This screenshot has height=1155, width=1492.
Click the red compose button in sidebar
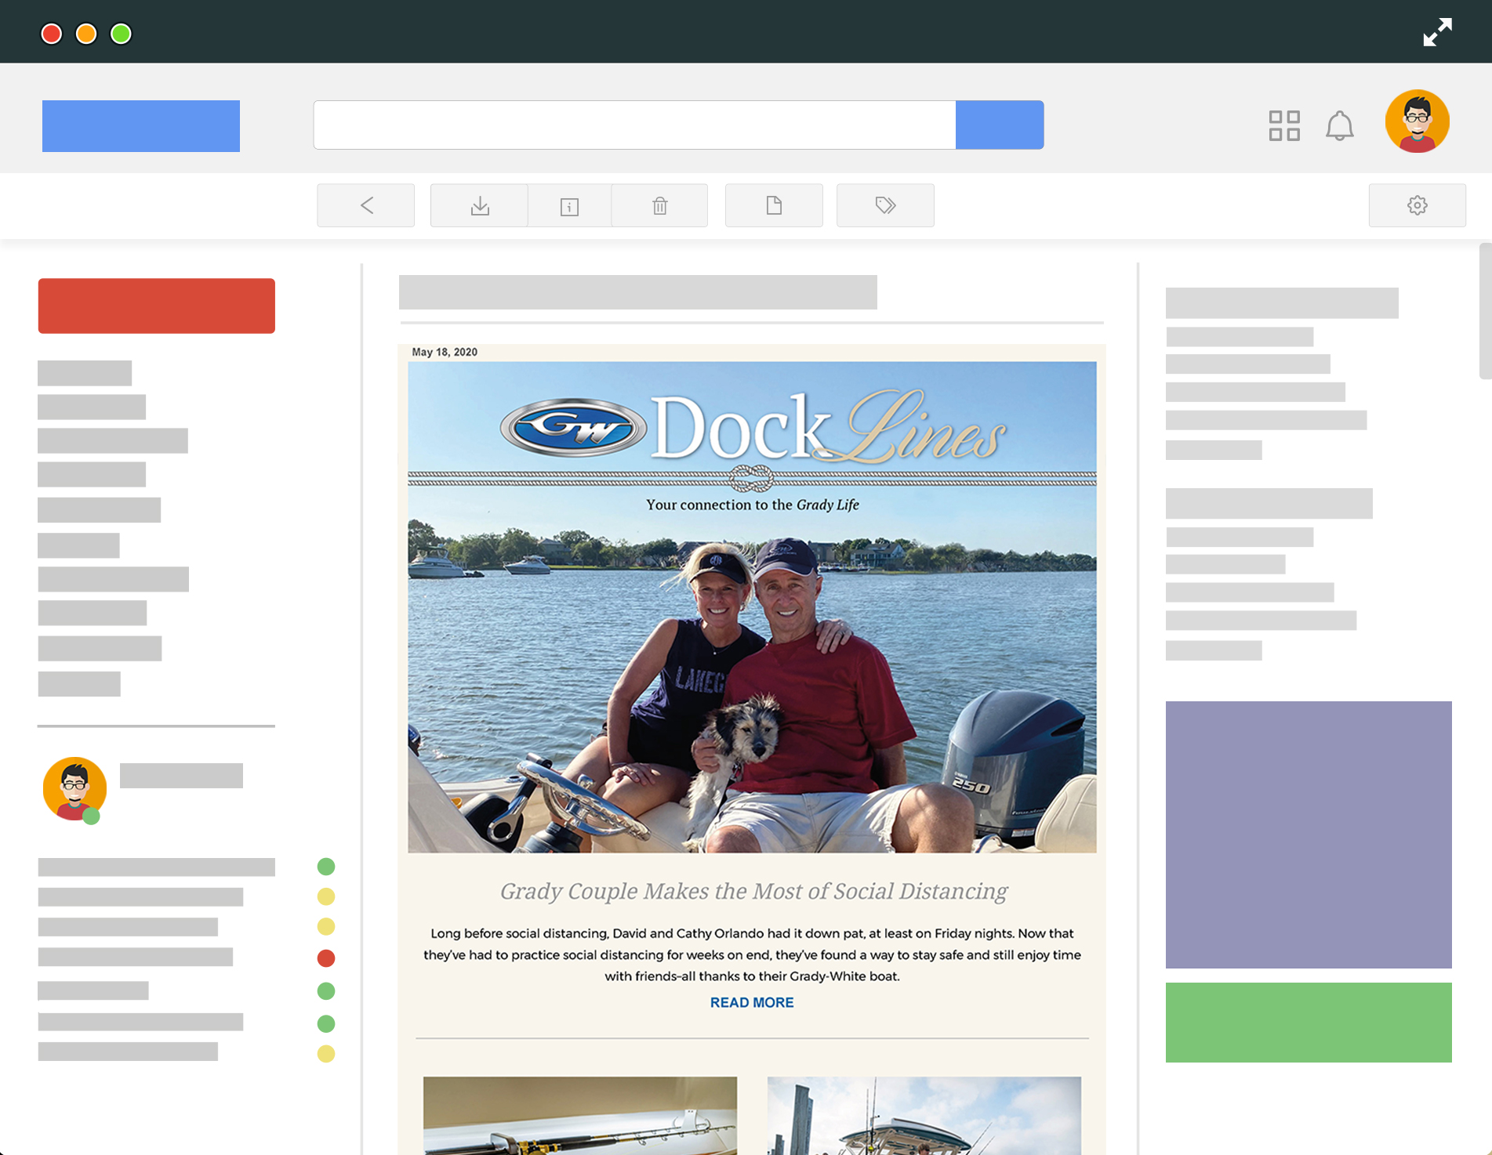[157, 306]
